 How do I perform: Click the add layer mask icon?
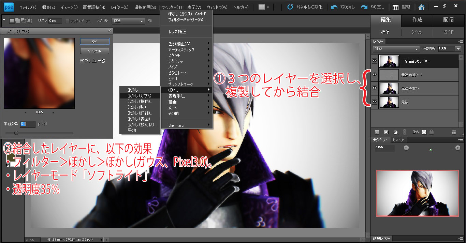click(386, 132)
